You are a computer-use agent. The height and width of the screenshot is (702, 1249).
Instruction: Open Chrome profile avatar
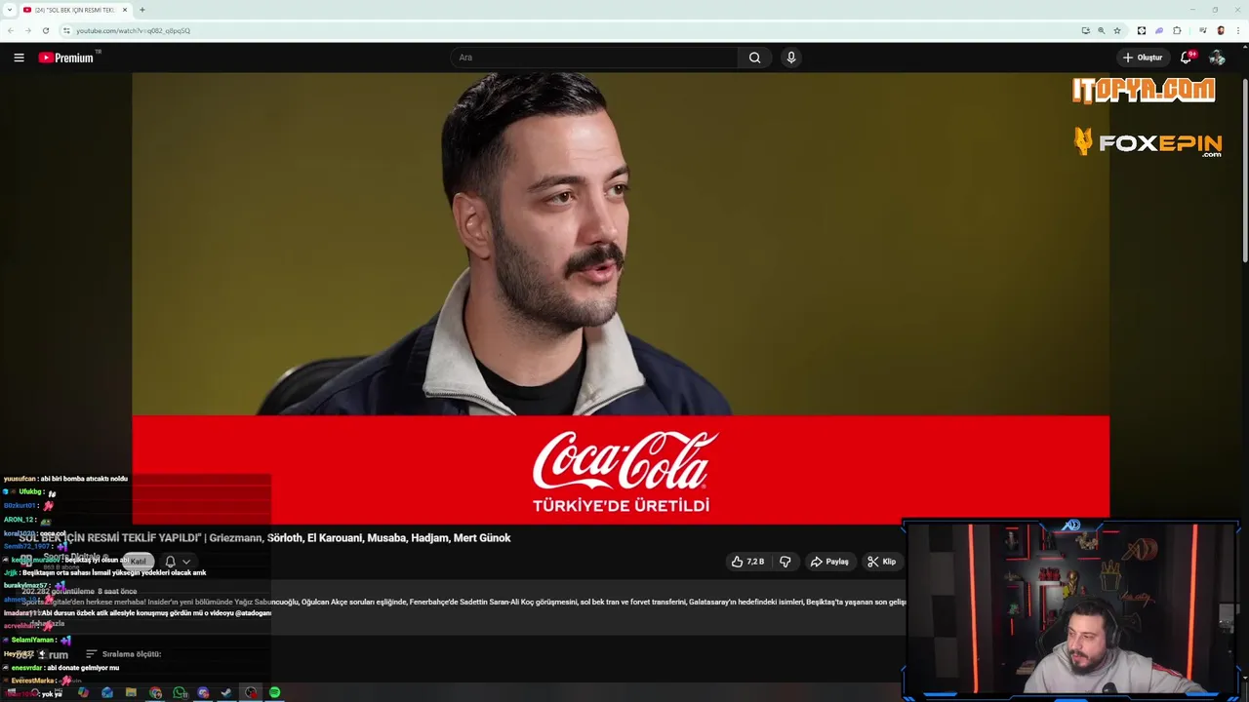pos(1220,30)
